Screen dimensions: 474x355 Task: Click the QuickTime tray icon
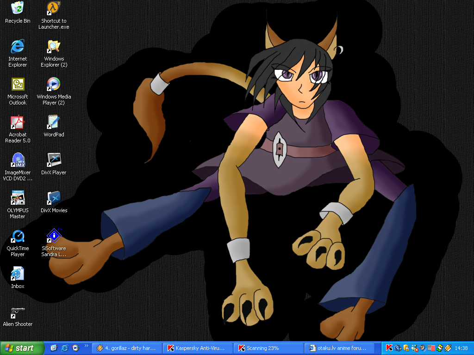point(398,348)
